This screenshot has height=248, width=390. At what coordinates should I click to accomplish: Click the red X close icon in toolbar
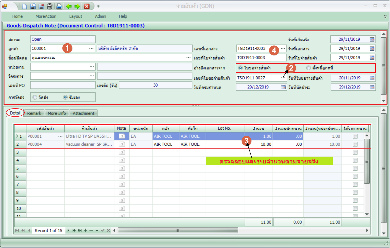[x=87, y=6]
